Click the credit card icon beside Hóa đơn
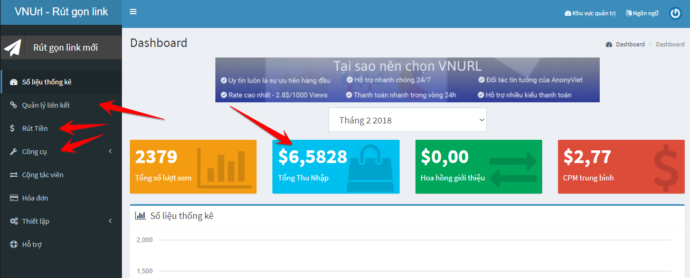 tap(14, 198)
